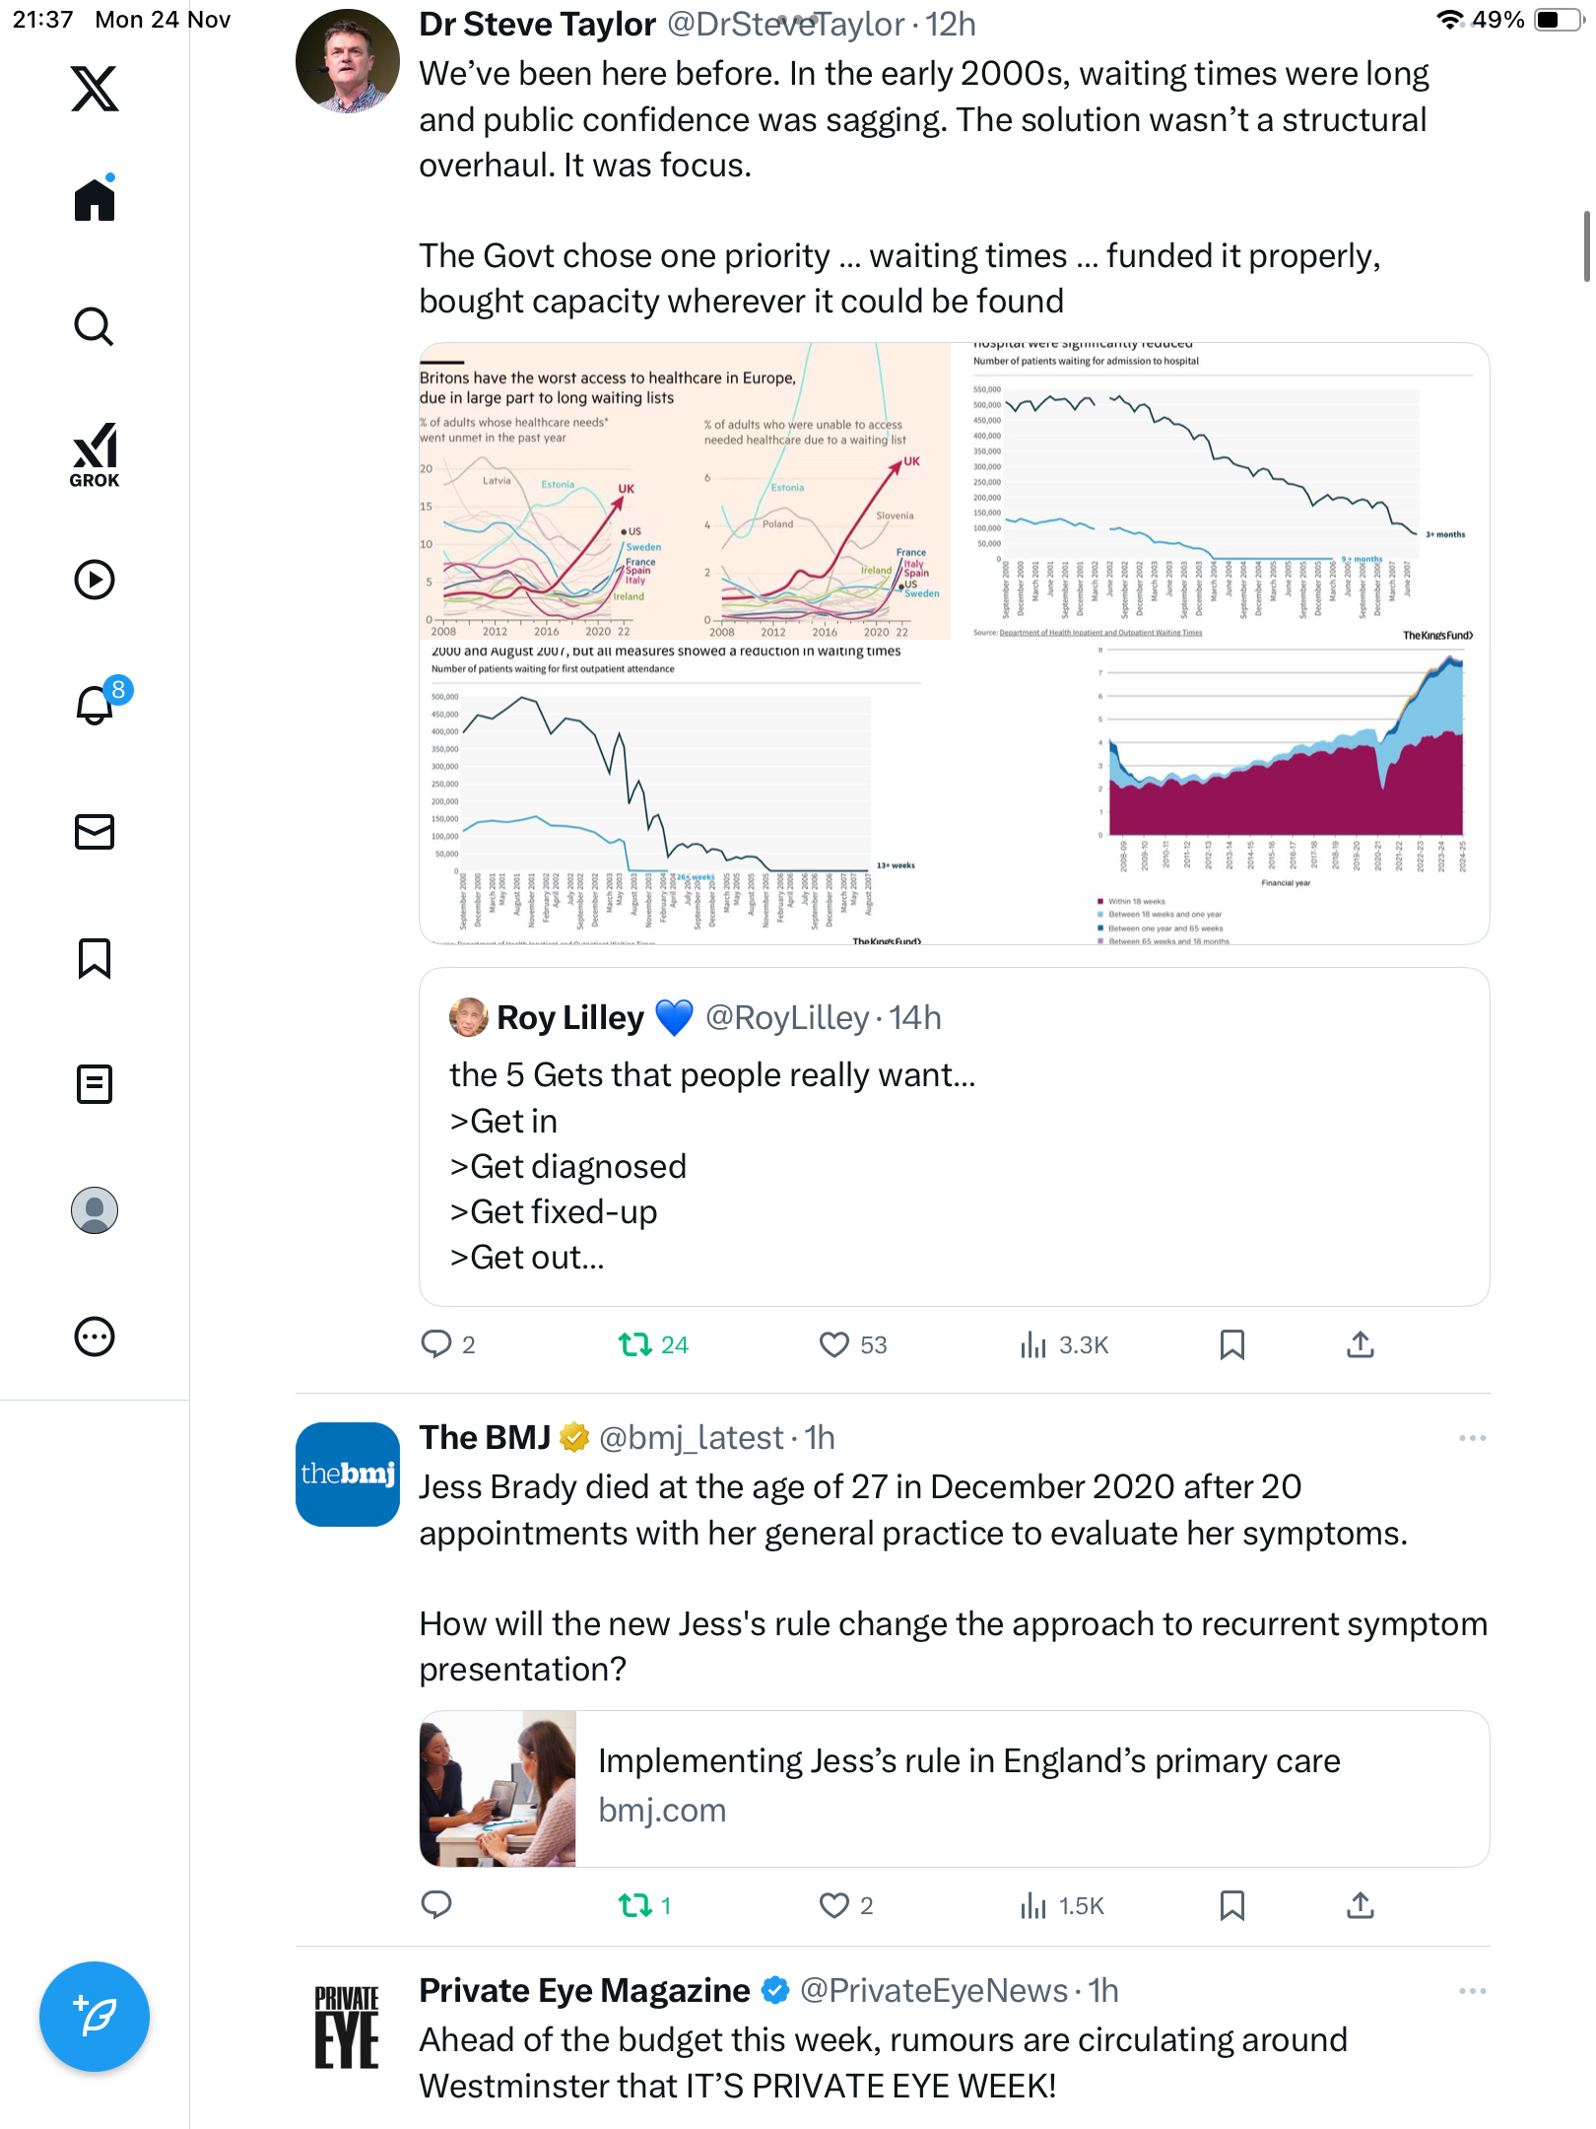Go to Home timeline

95,200
